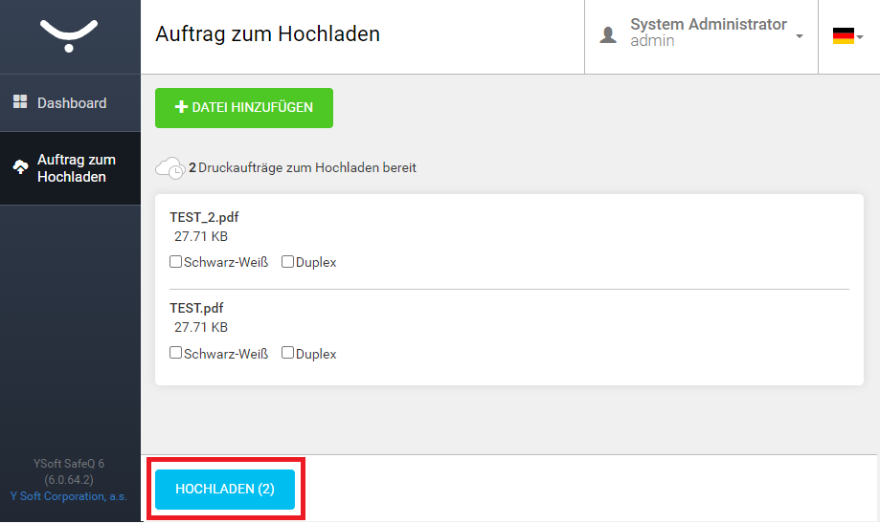Click the Datei hinzufügen button

coord(244,108)
